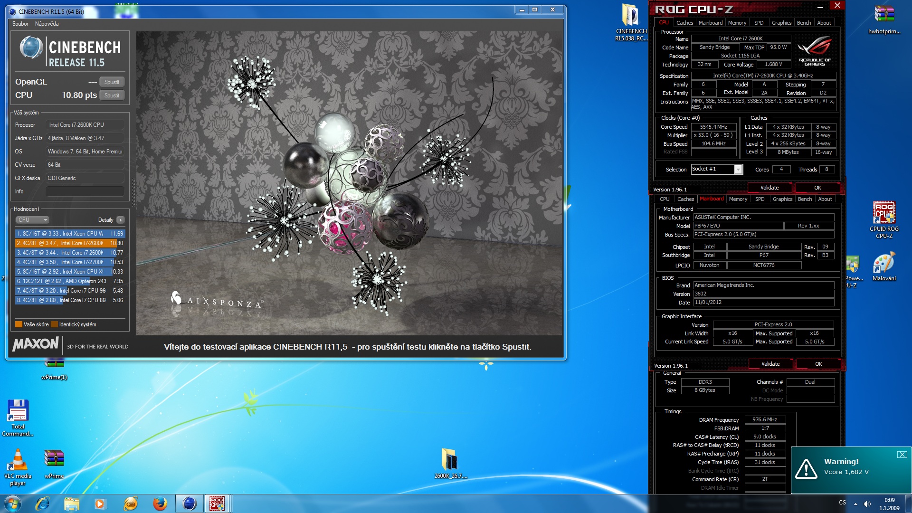Screen dimensions: 912x513
Task: Select ranking row 1 Xeon 11.69
Action: [x=70, y=234]
